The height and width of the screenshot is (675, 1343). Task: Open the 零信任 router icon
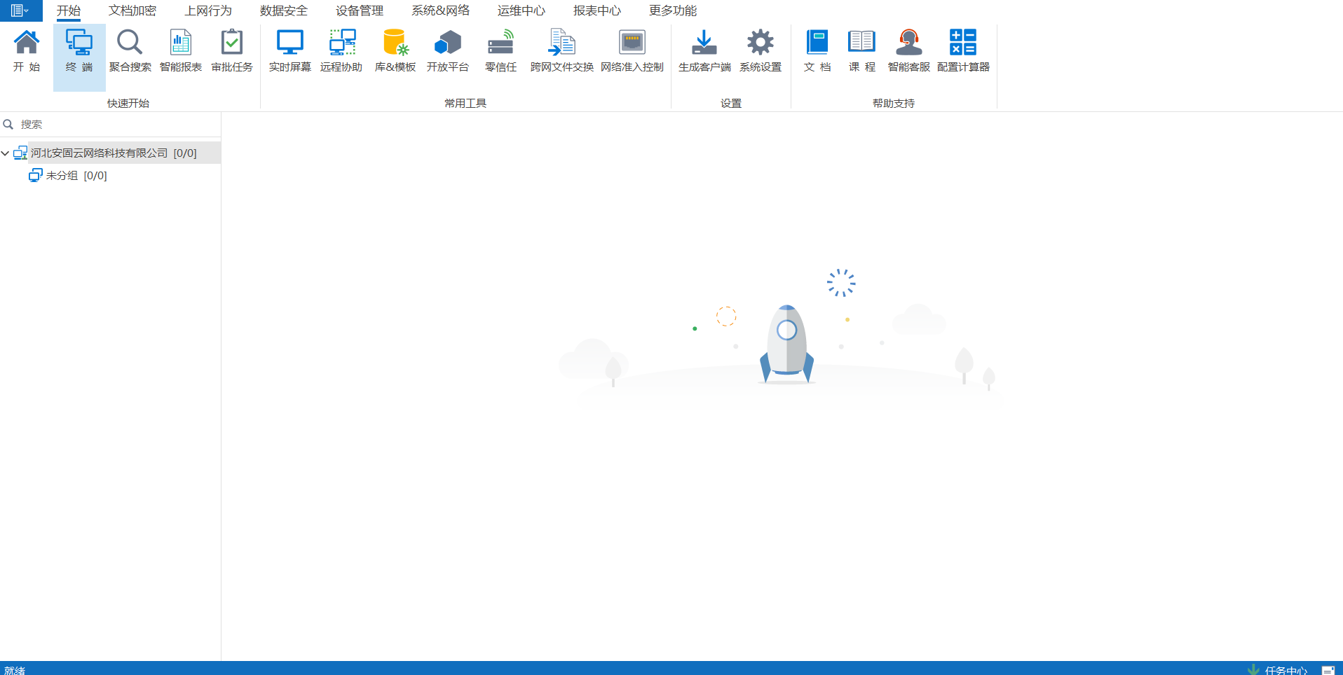point(500,43)
